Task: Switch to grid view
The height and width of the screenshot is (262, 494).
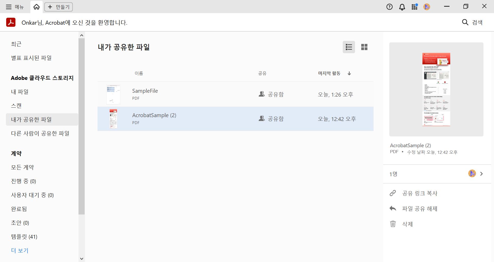Action: pos(364,47)
